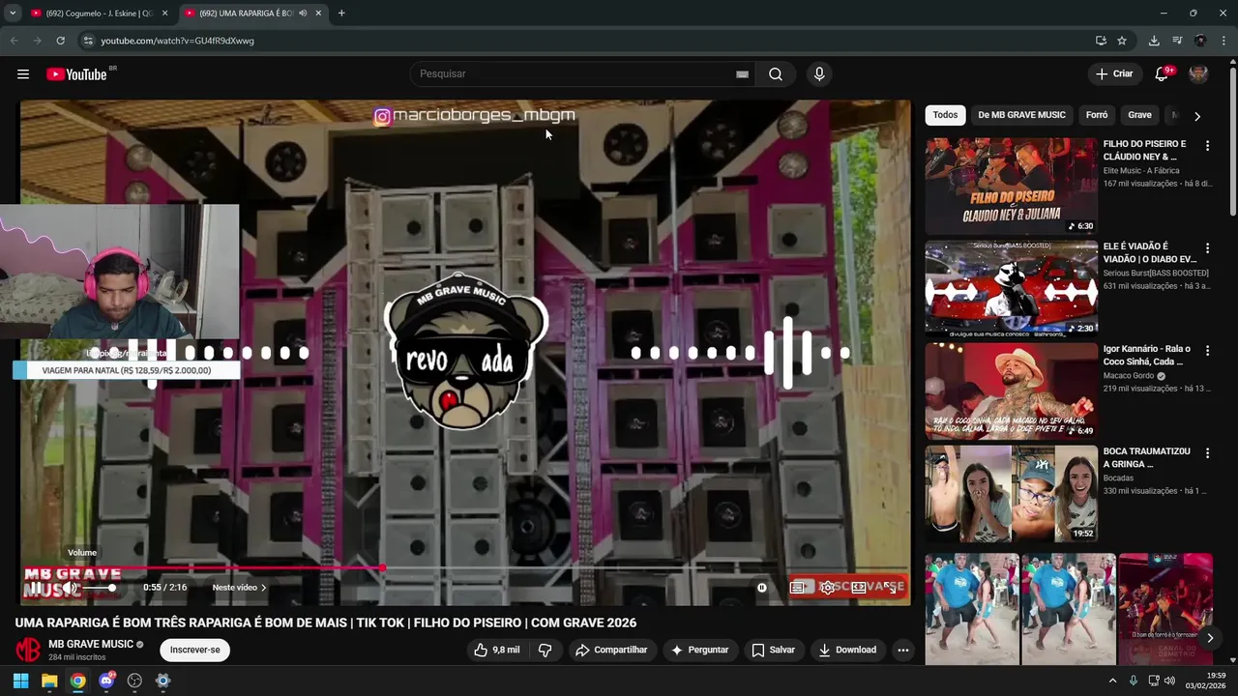Open Chrome downloads icon

[1154, 41]
